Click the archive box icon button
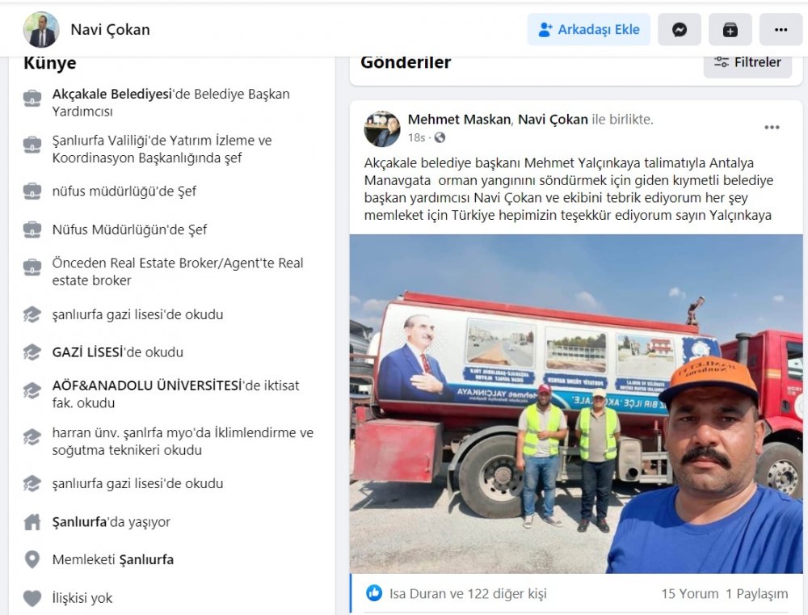Viewport: 808px width, 615px height. pyautogui.click(x=730, y=30)
